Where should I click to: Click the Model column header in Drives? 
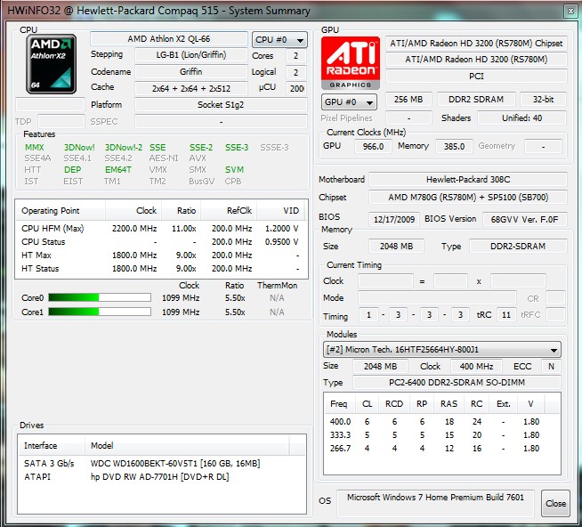point(187,445)
